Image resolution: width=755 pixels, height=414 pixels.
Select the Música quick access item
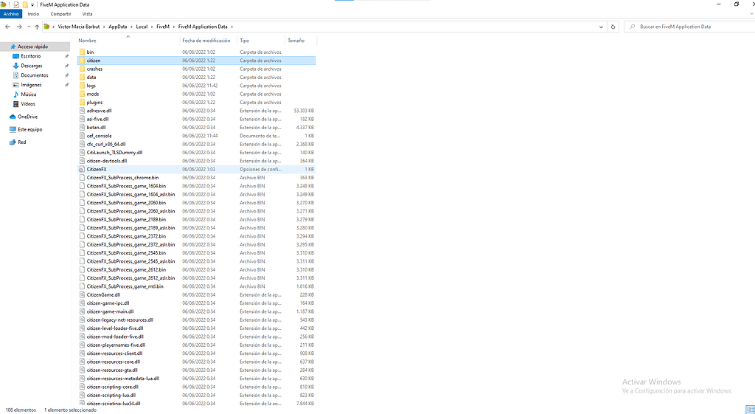pos(28,94)
